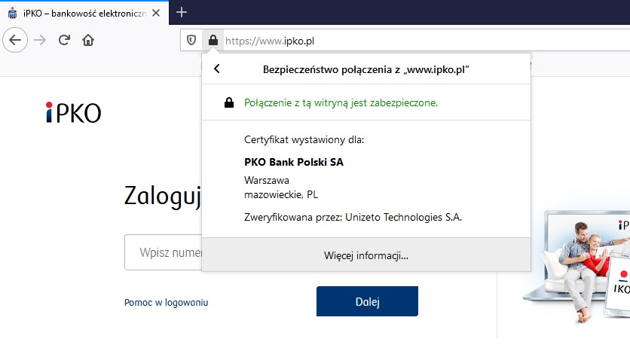This screenshot has height=354, width=630.
Task: Click the couple with laptop promo image
Action: [576, 267]
